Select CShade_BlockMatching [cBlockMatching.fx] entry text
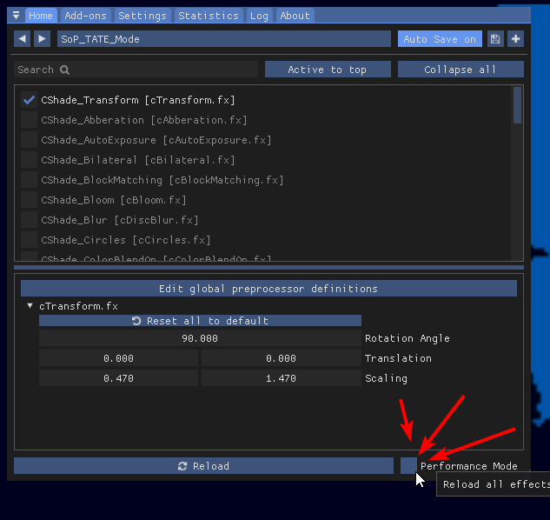 click(x=162, y=180)
